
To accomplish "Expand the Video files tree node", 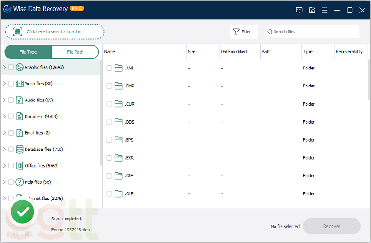I will (x=4, y=84).
